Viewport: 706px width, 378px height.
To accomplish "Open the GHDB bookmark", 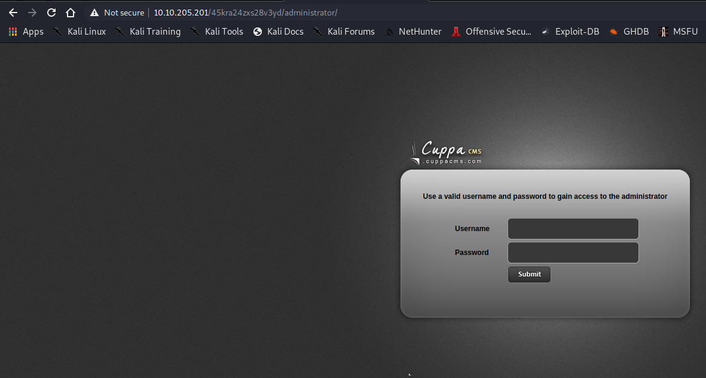I will pyautogui.click(x=629, y=32).
